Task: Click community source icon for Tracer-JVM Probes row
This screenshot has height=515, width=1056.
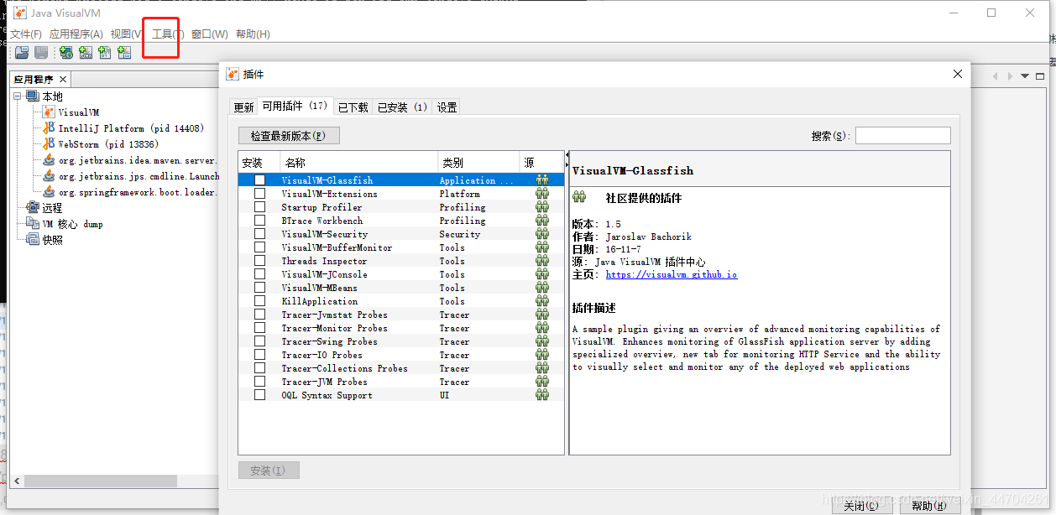Action: 542,382
